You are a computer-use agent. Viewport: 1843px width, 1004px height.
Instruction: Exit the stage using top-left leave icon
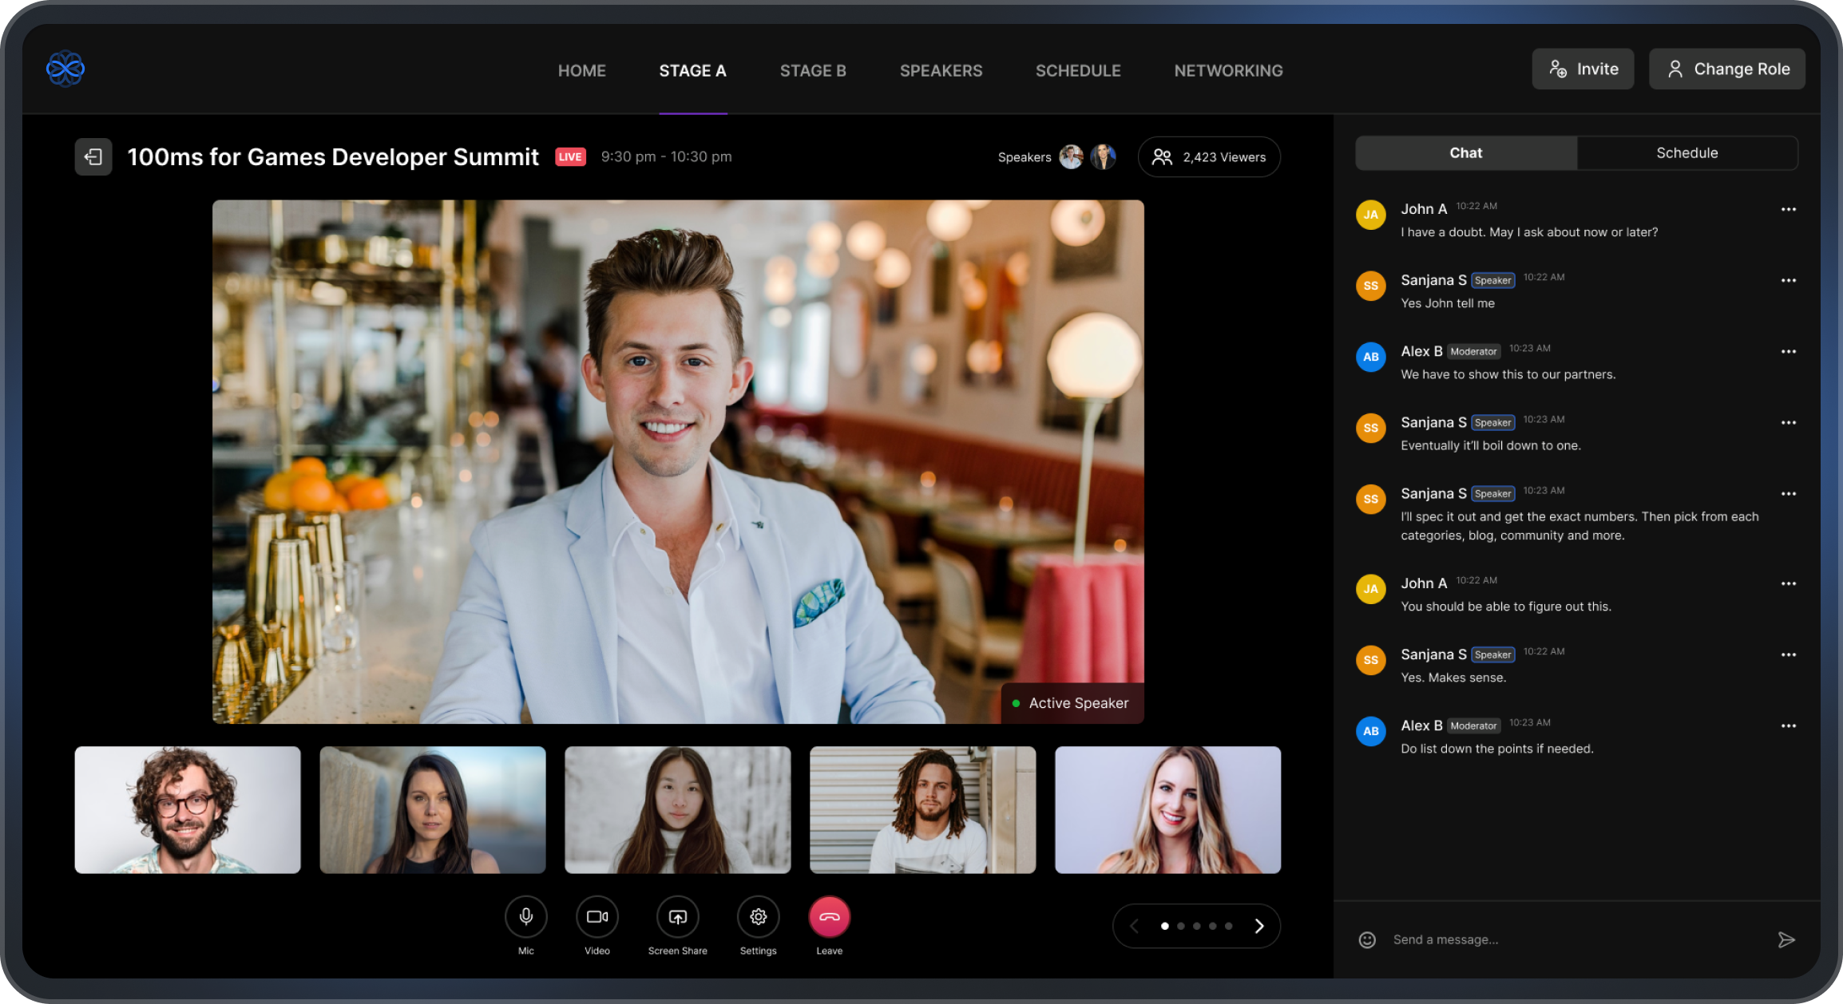pyautogui.click(x=93, y=156)
